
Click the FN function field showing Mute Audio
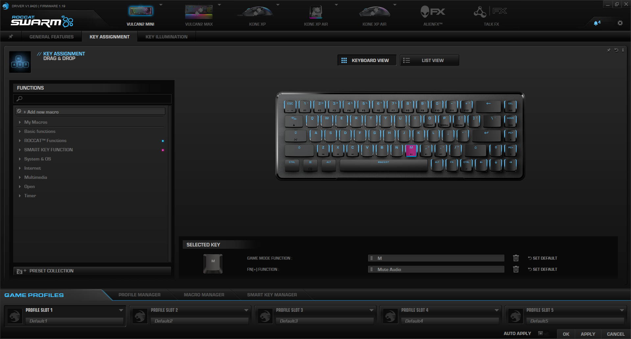tap(436, 269)
